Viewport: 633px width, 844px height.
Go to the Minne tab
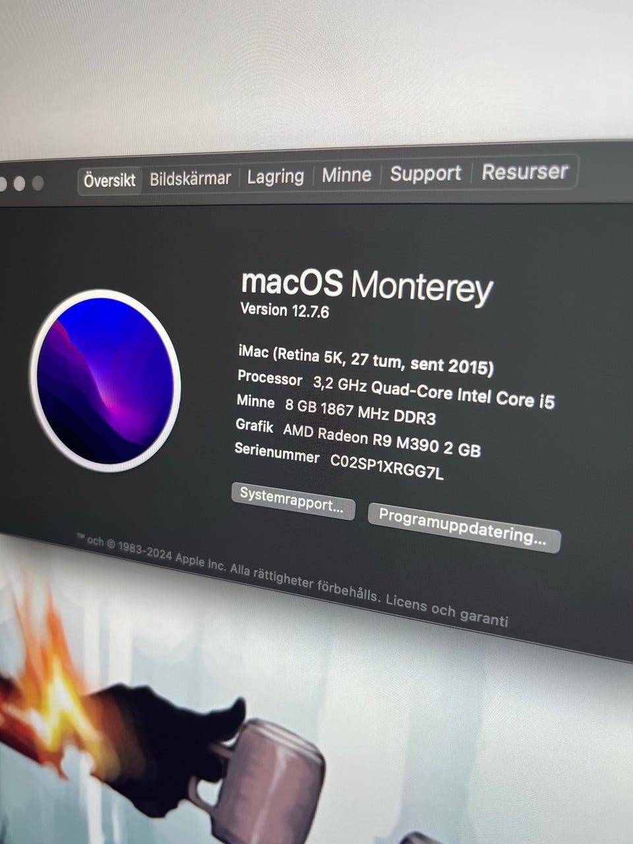[346, 175]
